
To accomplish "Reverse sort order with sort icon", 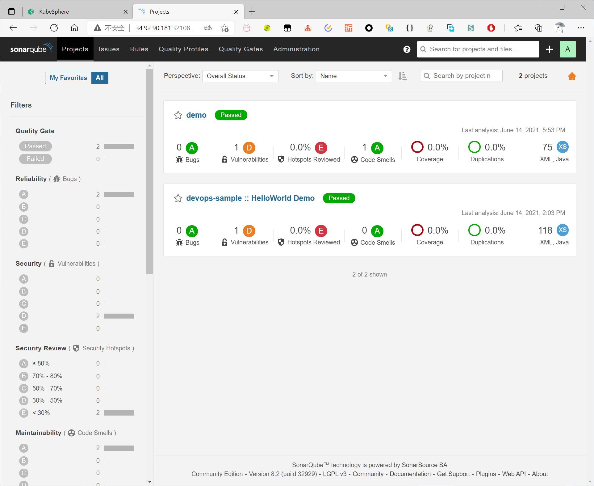I will click(x=402, y=76).
